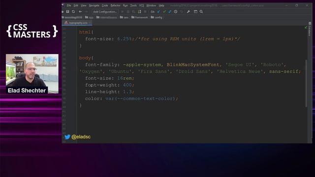This screenshot has height=177, width=315.
Task: Click the Elad Shechter webcam thumbnail
Action: [32, 74]
